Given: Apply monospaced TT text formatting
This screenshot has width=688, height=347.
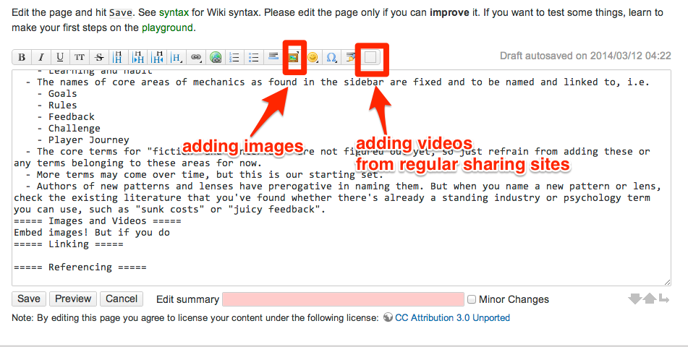Looking at the screenshot, I should pos(80,57).
